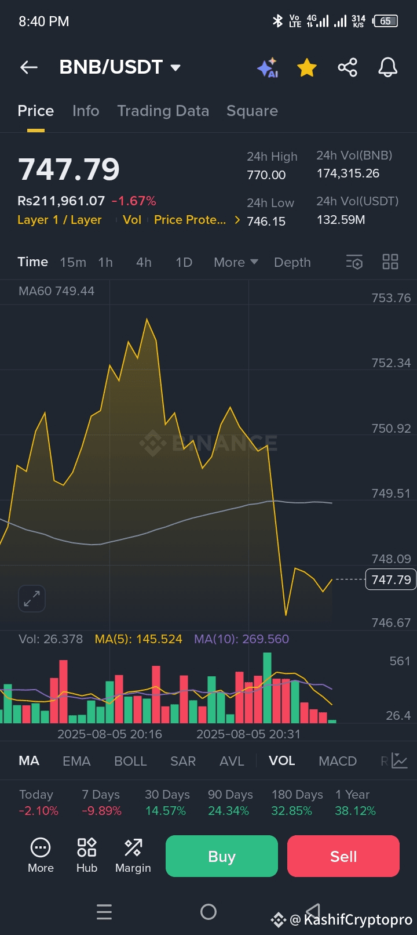Image resolution: width=417 pixels, height=935 pixels.
Task: Expand the More timeframes dropdown
Action: (236, 262)
